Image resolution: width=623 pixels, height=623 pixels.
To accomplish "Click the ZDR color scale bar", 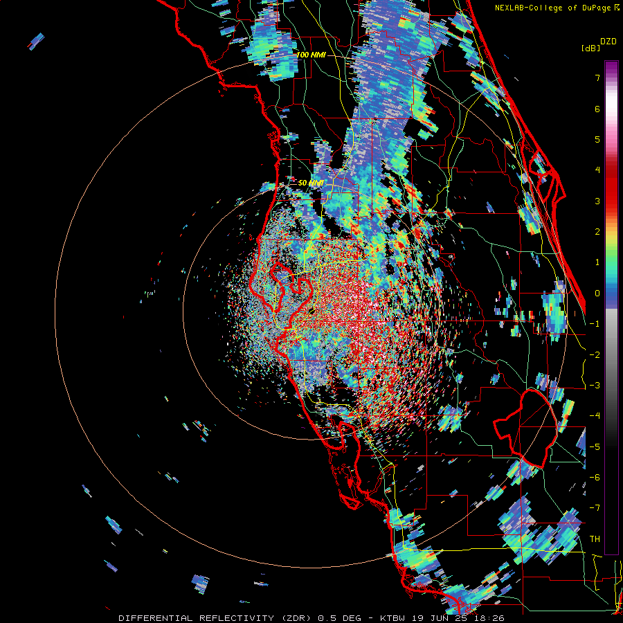I will click(x=611, y=307).
